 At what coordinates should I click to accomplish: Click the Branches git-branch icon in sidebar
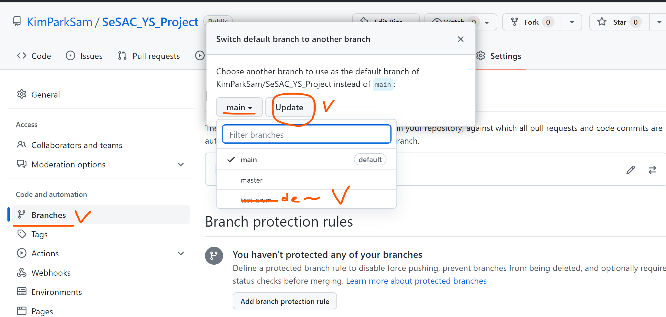point(21,215)
